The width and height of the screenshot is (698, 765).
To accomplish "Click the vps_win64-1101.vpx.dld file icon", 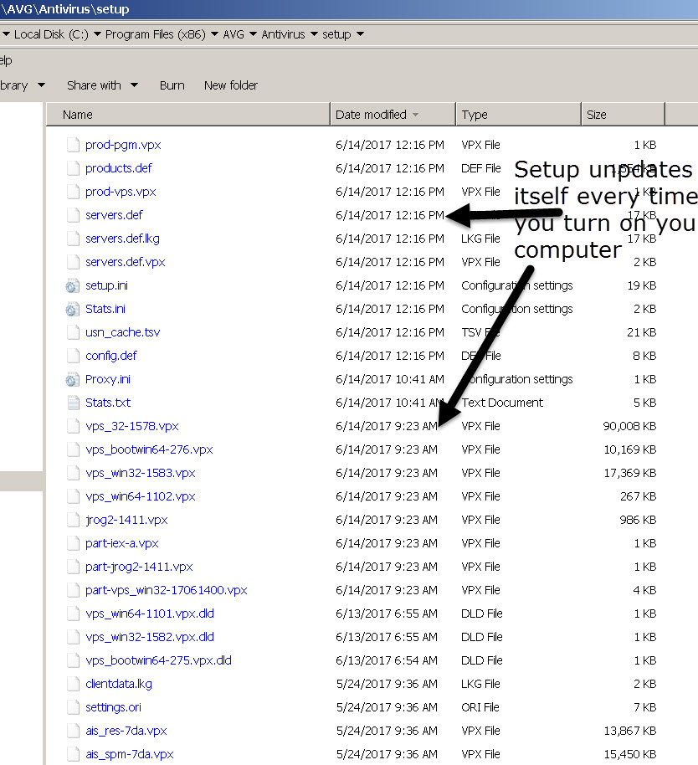I will (x=73, y=614).
